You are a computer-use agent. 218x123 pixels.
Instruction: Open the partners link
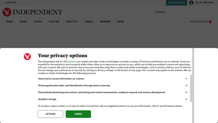tap(72, 61)
